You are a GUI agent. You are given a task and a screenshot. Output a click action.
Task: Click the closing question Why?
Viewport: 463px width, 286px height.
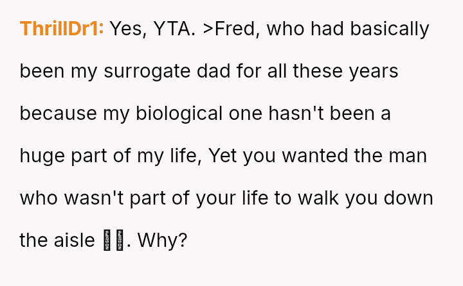point(162,241)
